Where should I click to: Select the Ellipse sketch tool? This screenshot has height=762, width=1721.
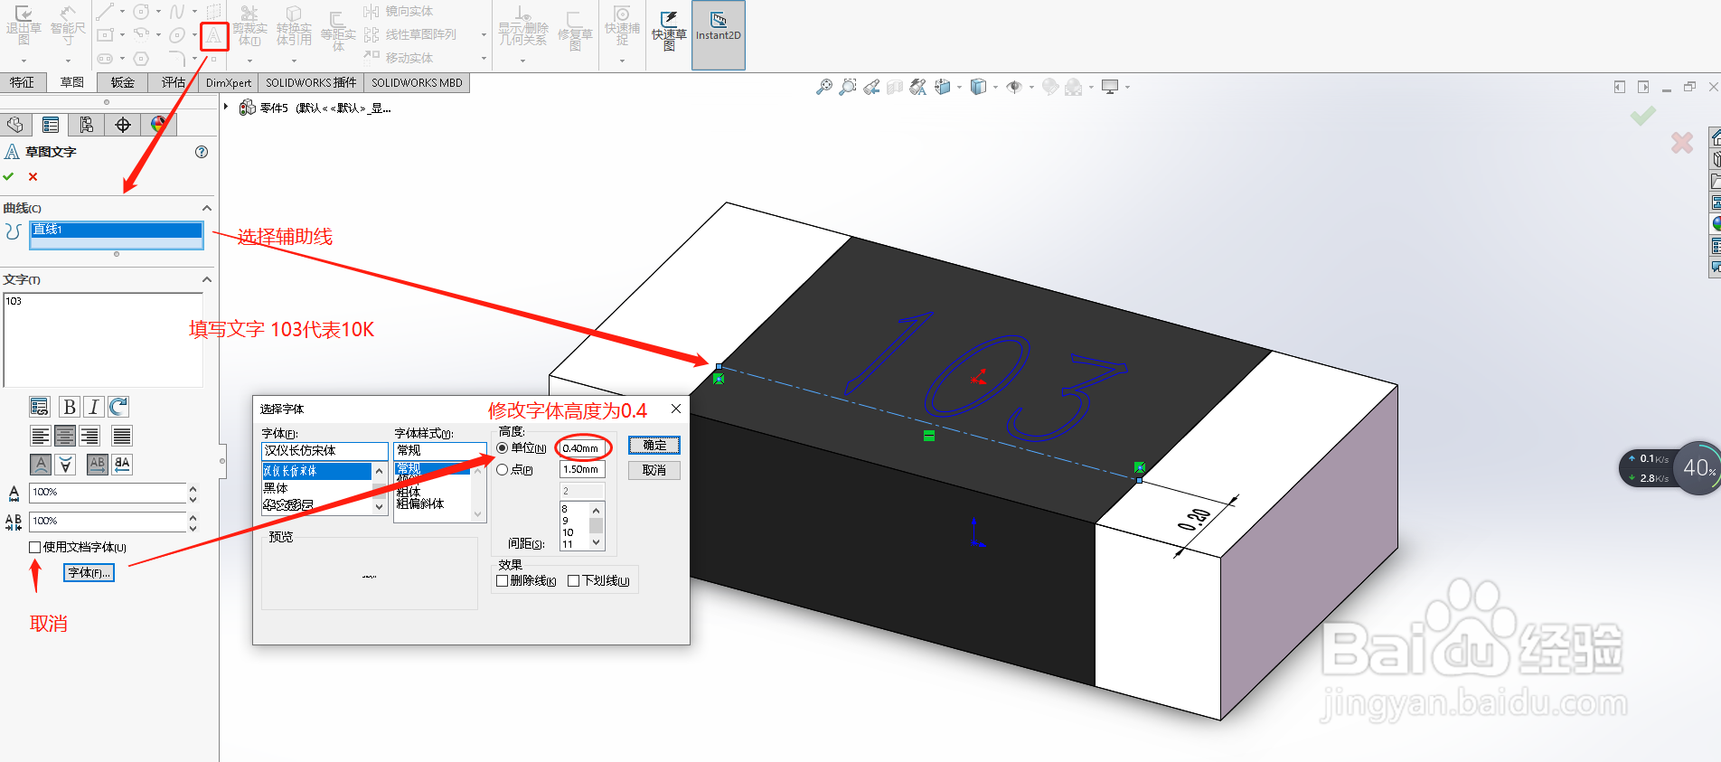pyautogui.click(x=177, y=35)
